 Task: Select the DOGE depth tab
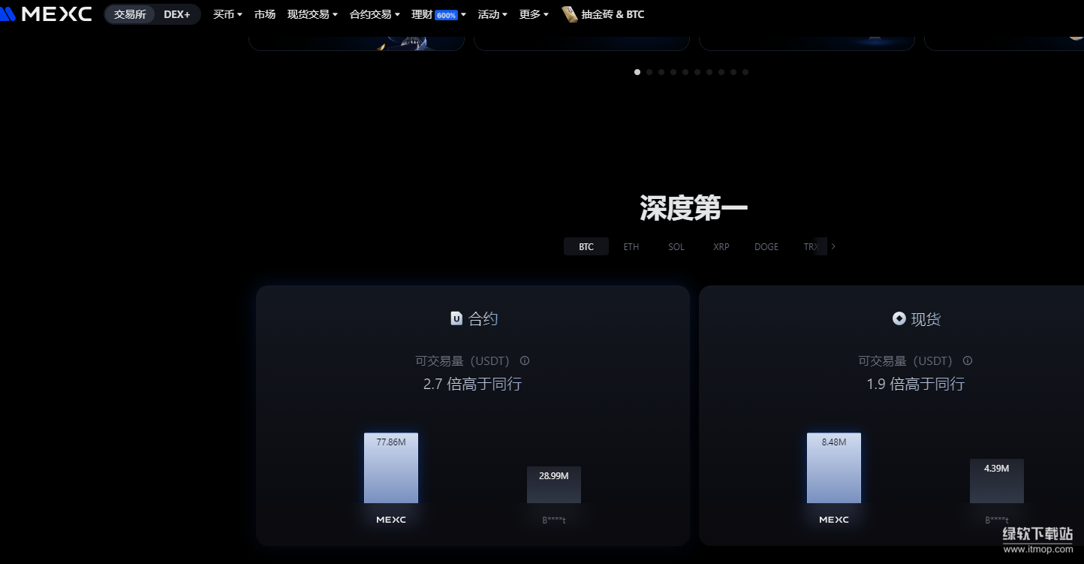[x=766, y=246]
